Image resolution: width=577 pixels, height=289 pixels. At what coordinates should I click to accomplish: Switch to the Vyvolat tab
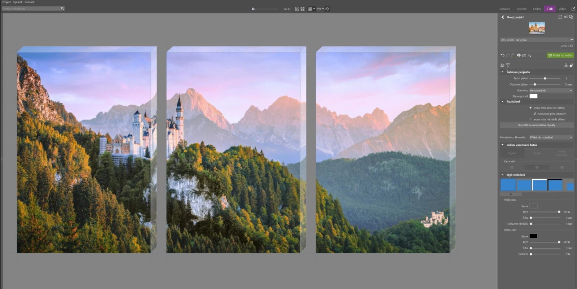[x=521, y=9]
